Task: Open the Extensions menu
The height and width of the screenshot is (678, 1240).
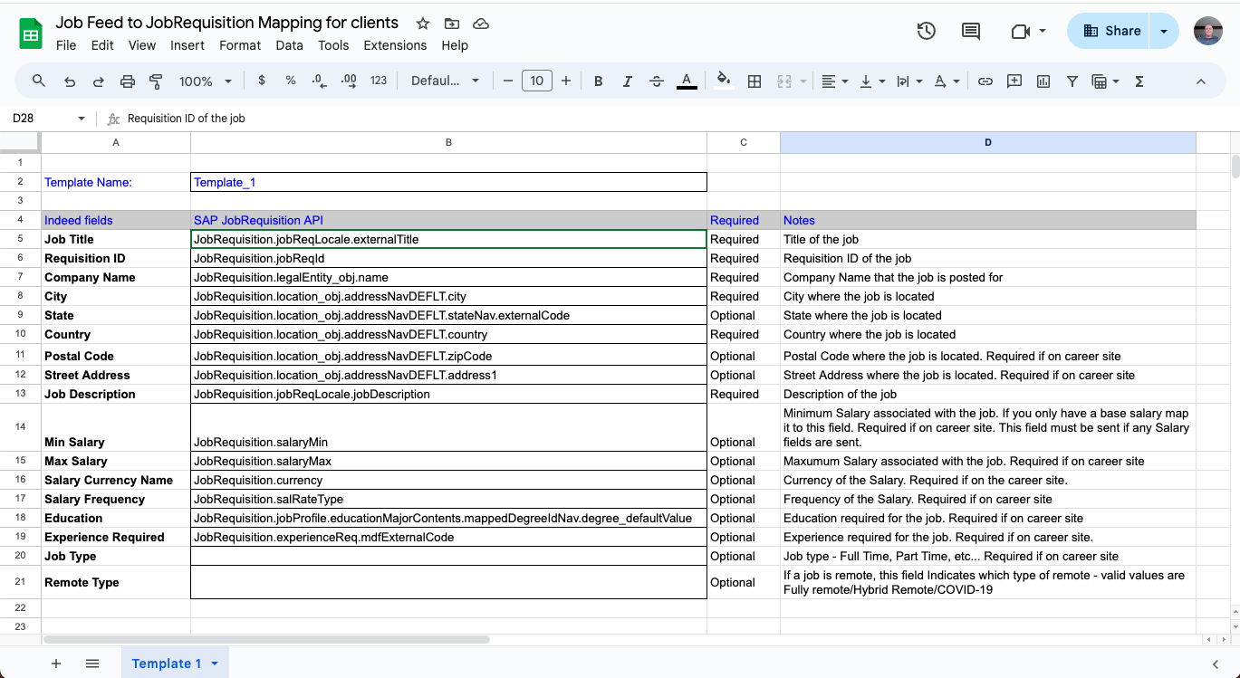Action: (395, 45)
